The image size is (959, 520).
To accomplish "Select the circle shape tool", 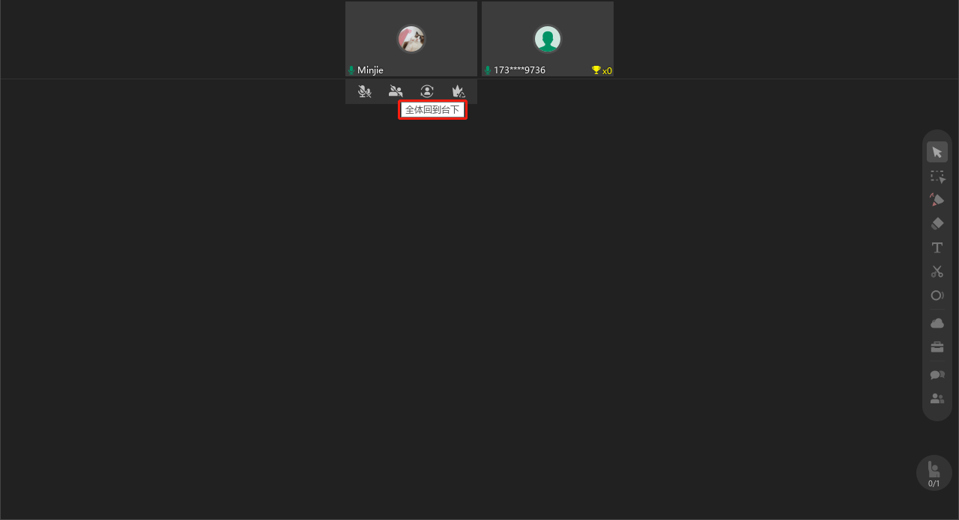I will pos(937,296).
